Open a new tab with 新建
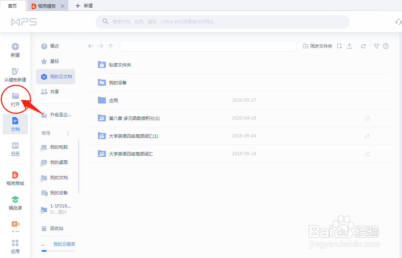 tap(83, 6)
